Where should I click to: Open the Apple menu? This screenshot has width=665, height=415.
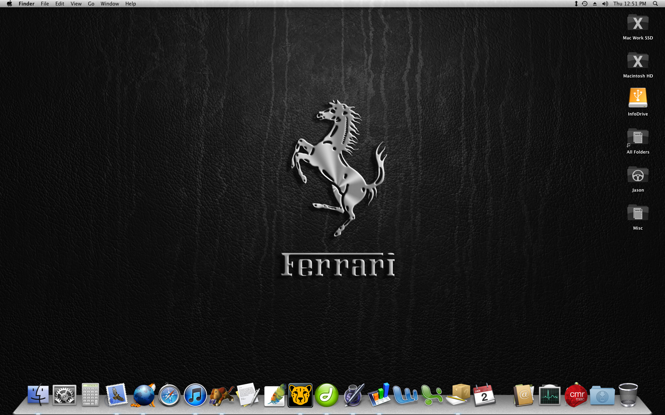click(9, 4)
